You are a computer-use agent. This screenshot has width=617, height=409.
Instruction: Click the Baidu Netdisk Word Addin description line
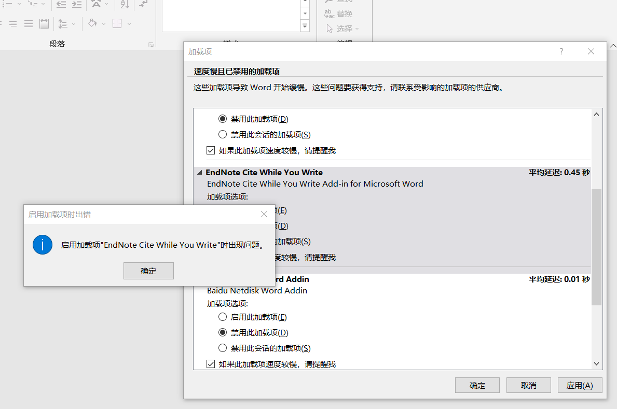click(257, 291)
